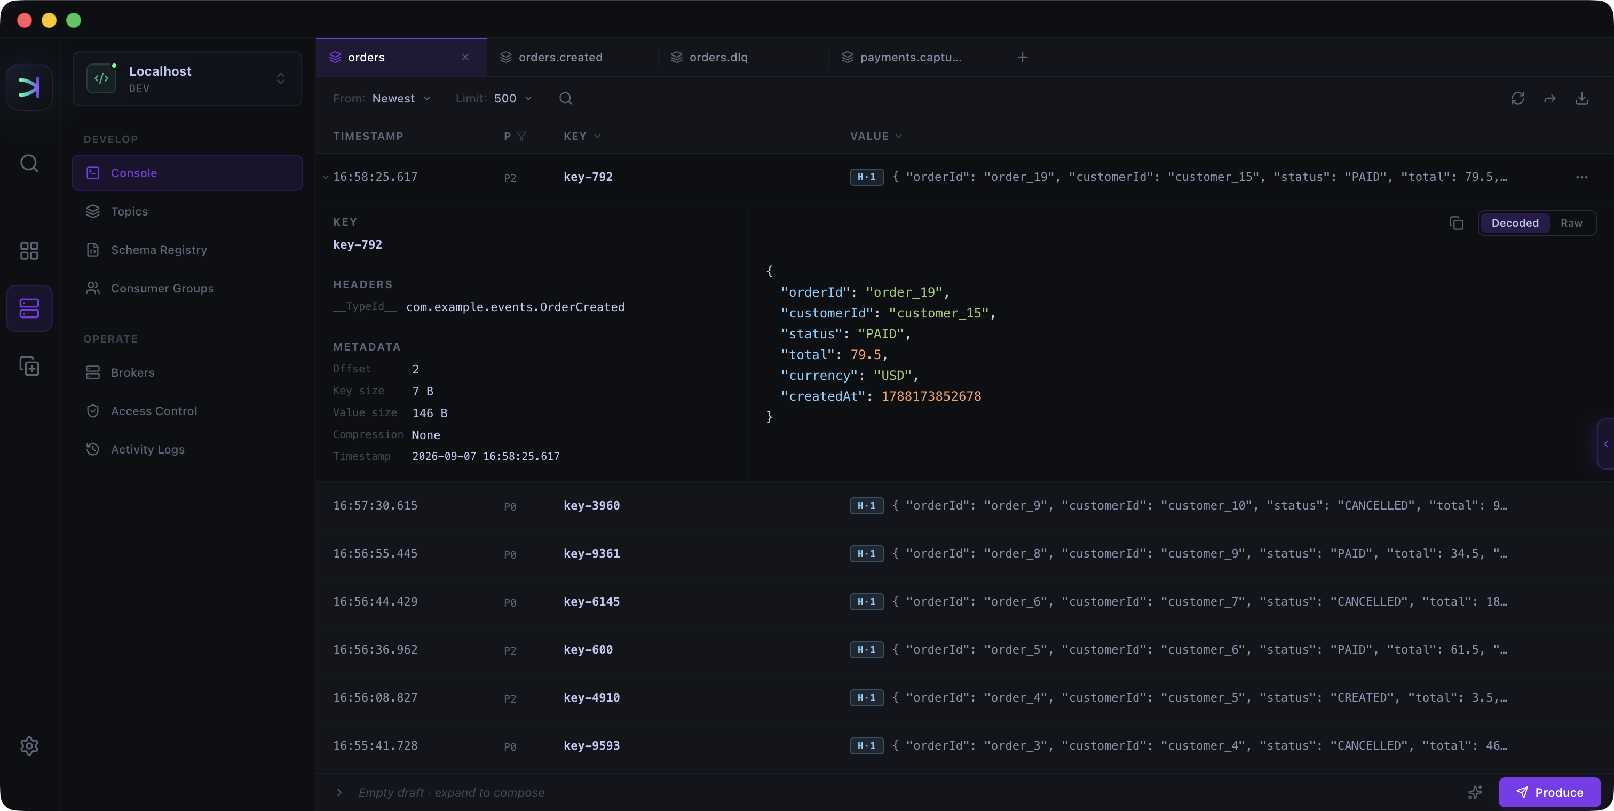Open the VALUE column format dropdown
This screenshot has width=1614, height=811.
point(899,137)
